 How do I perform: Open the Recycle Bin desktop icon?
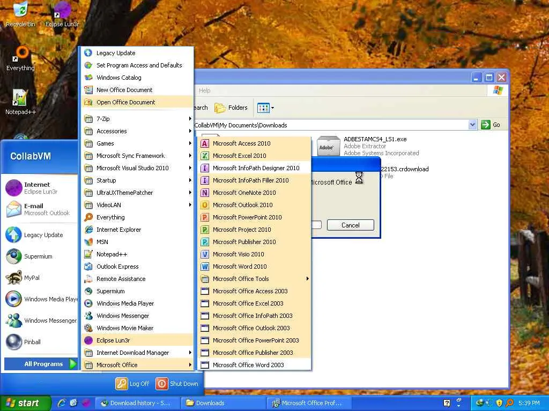[x=21, y=14]
